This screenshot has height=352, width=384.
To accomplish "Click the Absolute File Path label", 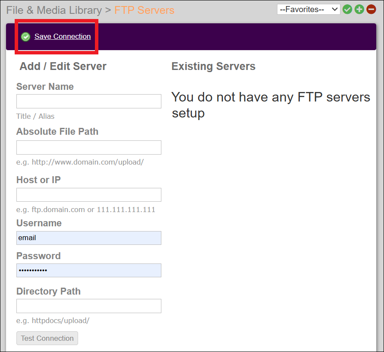I will [57, 131].
